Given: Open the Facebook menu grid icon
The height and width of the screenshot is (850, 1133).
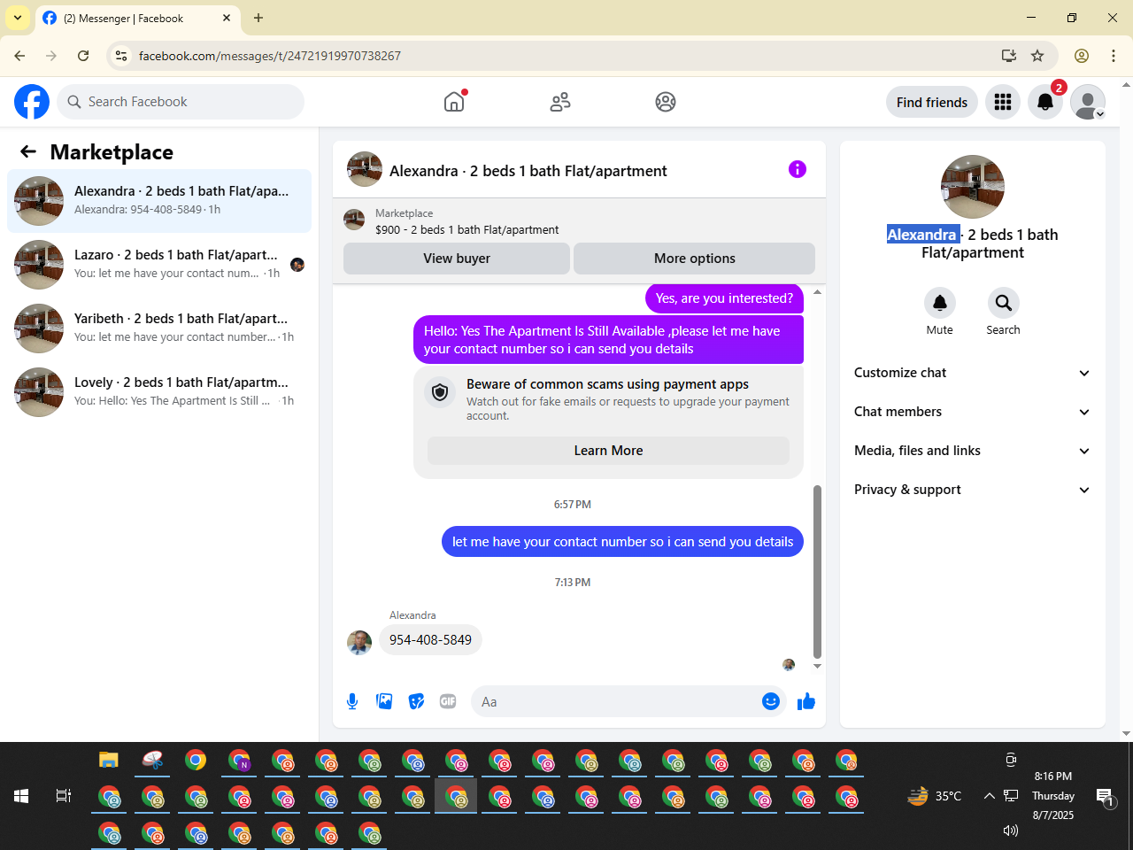Looking at the screenshot, I should (x=1003, y=102).
